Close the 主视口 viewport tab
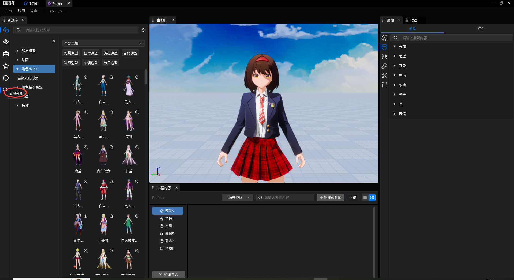514x280 pixels. click(x=173, y=20)
